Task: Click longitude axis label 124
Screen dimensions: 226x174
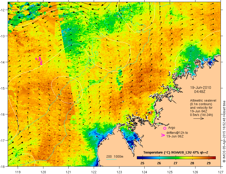Action: point(145,172)
